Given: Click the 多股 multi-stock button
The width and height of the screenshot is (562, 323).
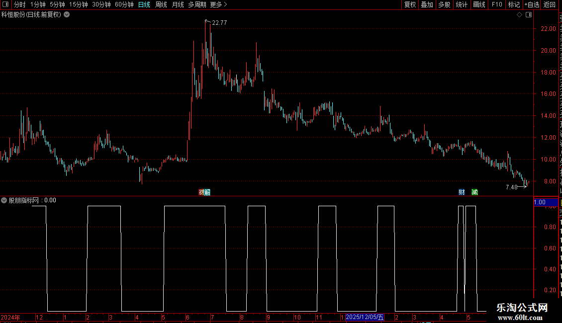Looking at the screenshot, I should pos(445,4).
